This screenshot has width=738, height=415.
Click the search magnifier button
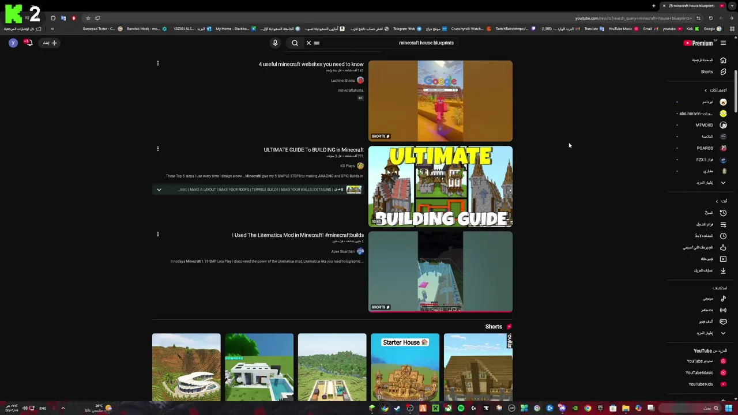[295, 43]
